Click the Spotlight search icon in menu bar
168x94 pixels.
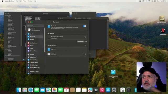(152, 1)
